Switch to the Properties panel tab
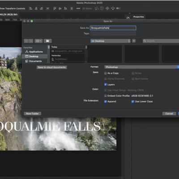This screenshot has width=179, height=179. pyautogui.click(x=139, y=17)
